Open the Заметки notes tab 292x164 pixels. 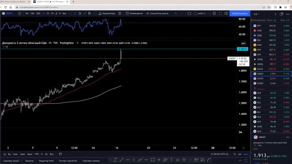29,161
